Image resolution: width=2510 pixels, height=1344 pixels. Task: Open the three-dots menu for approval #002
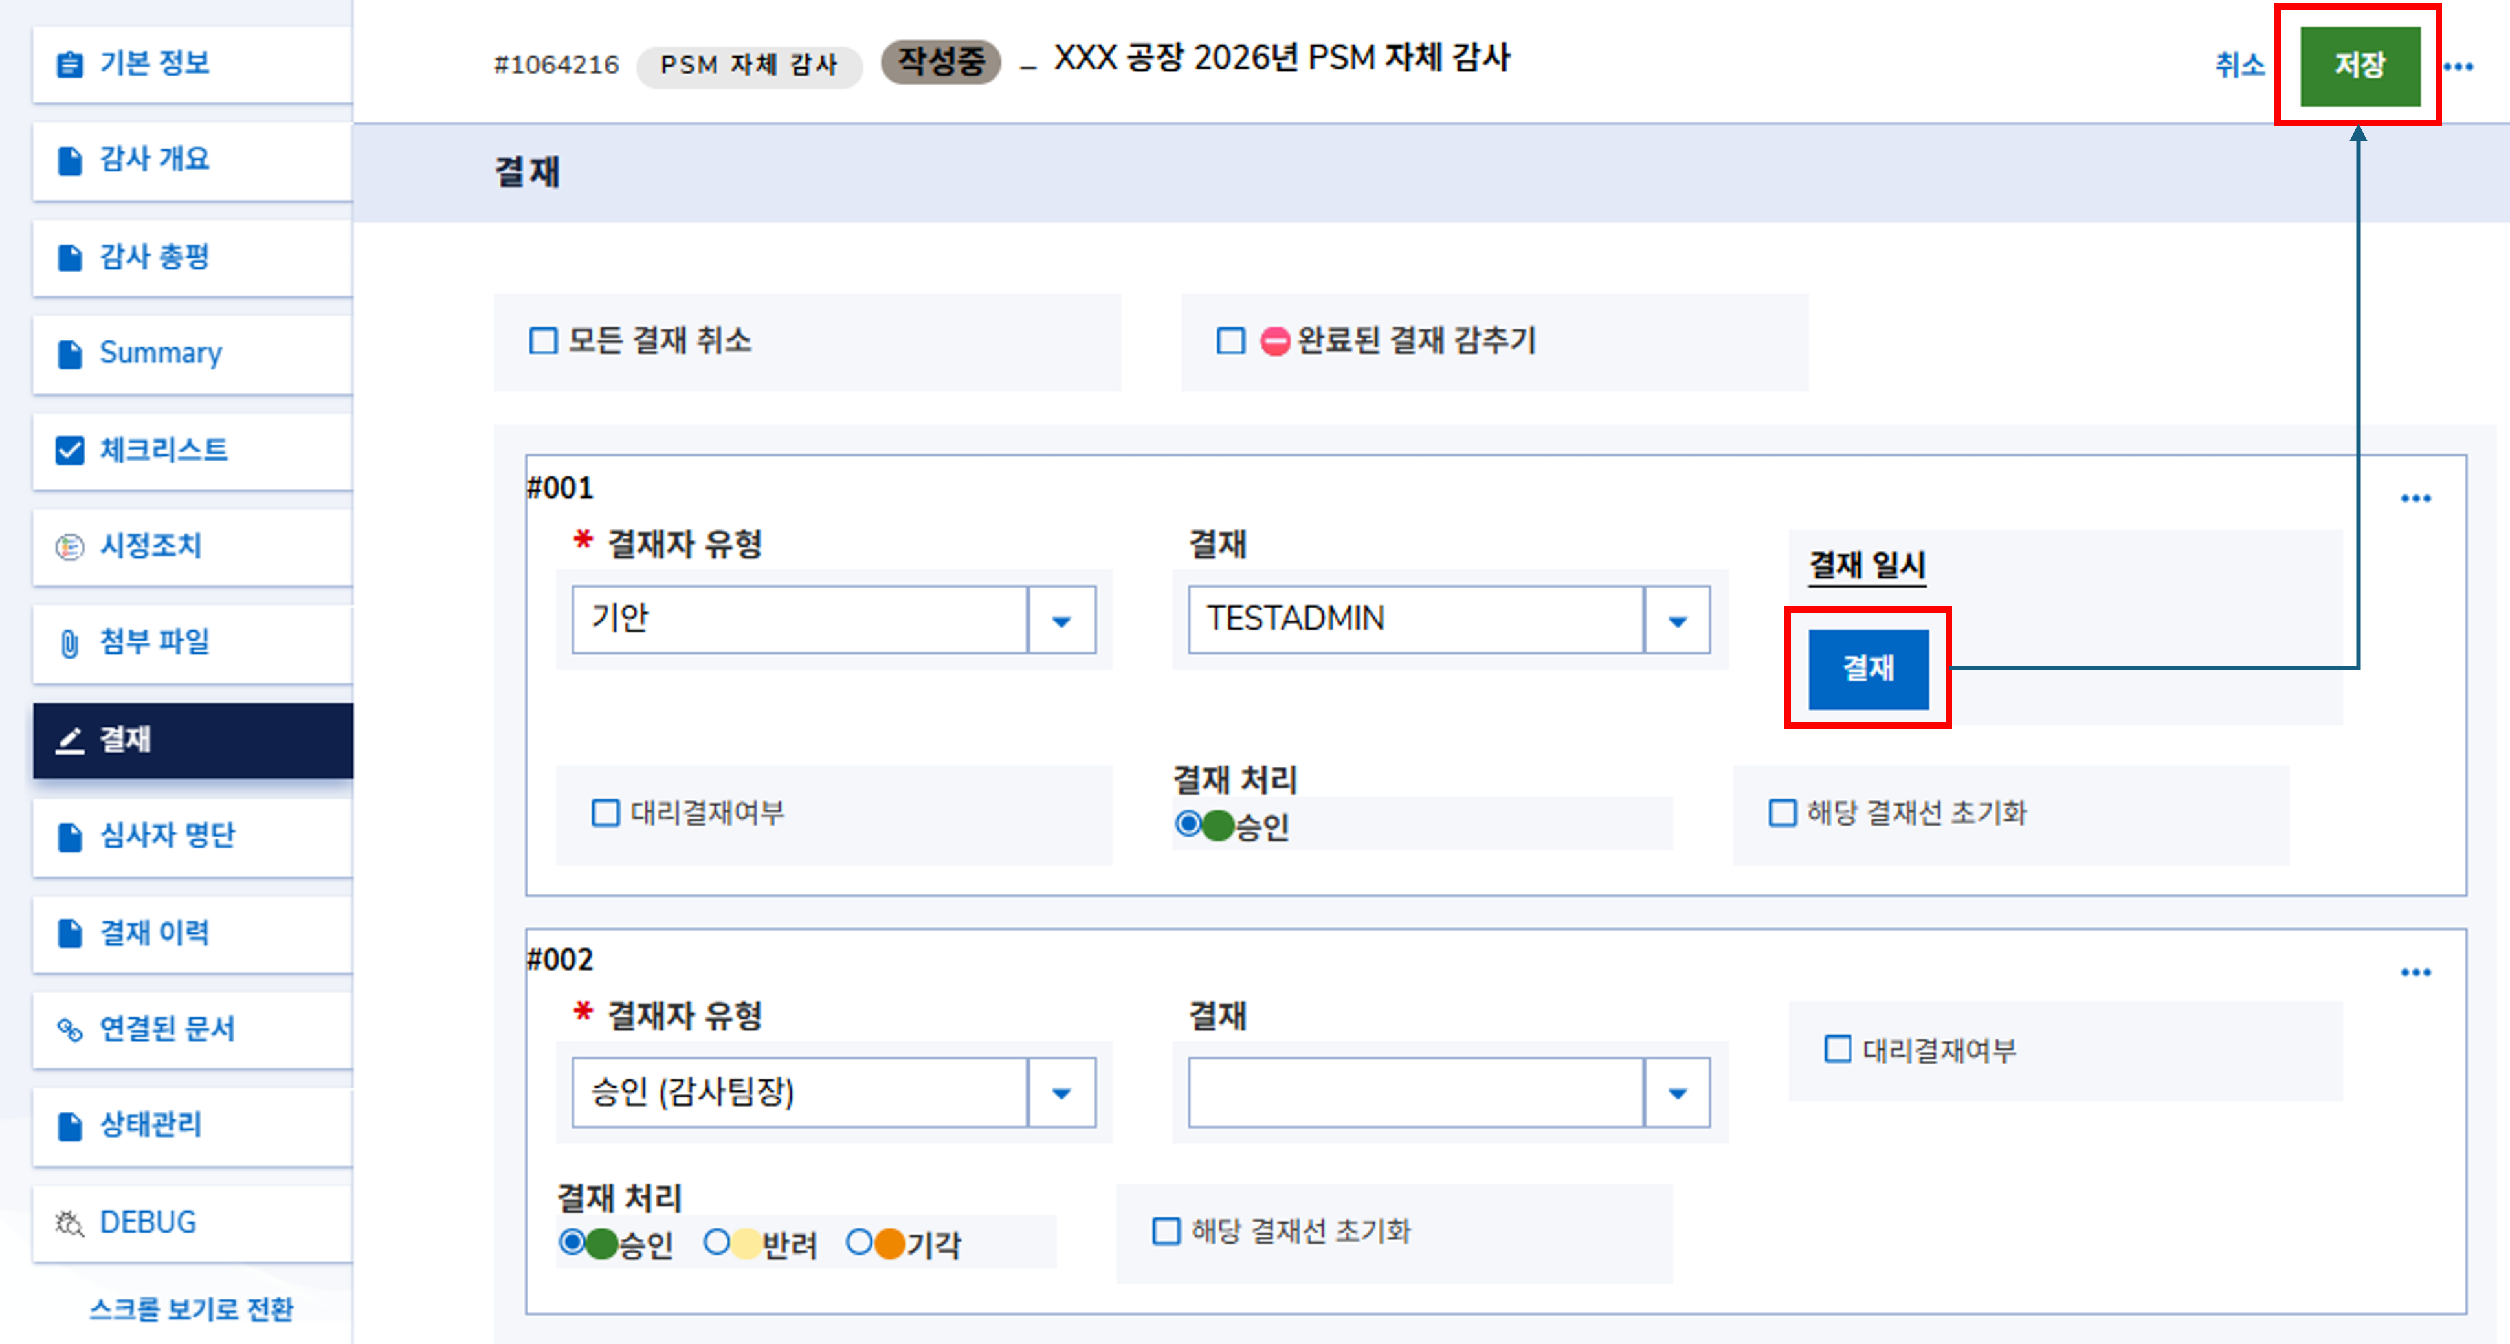[2416, 972]
